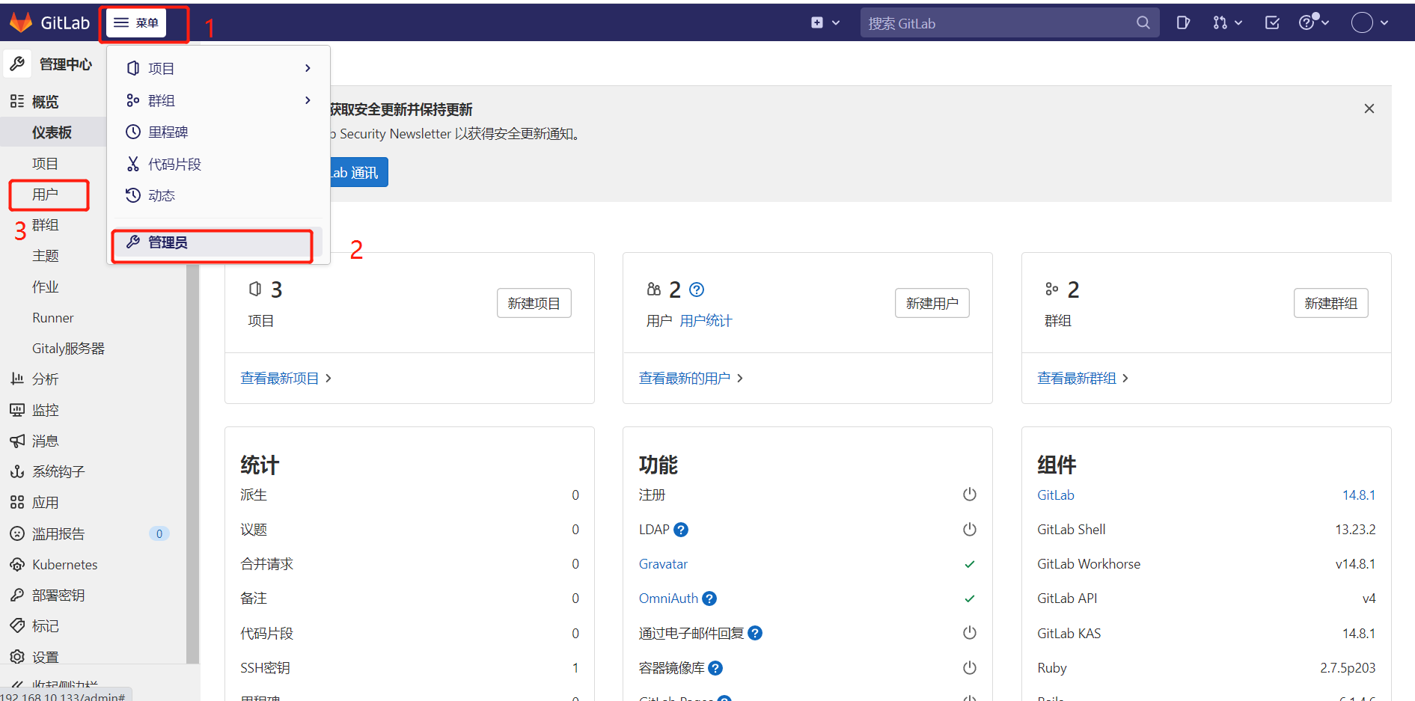Click the 滥用报告 face icon
Screen dimensions: 1415x701
click(x=17, y=533)
